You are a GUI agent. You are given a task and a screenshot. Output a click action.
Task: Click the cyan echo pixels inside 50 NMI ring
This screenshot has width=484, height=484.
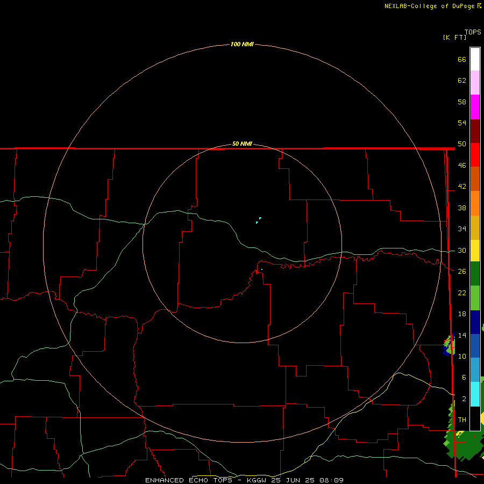point(258,220)
